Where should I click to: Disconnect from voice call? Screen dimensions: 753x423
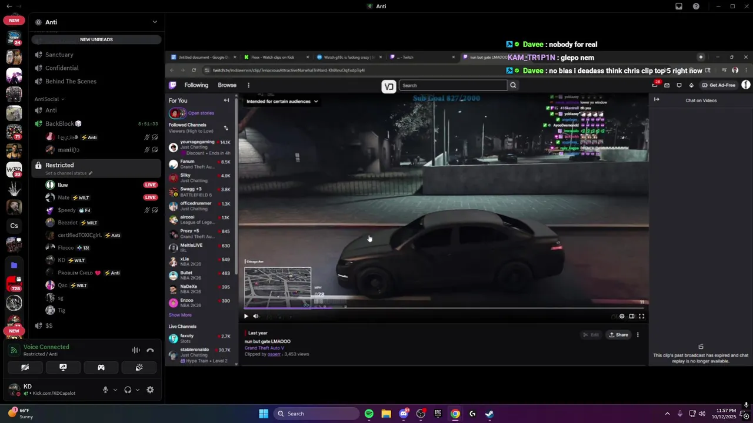pos(150,350)
